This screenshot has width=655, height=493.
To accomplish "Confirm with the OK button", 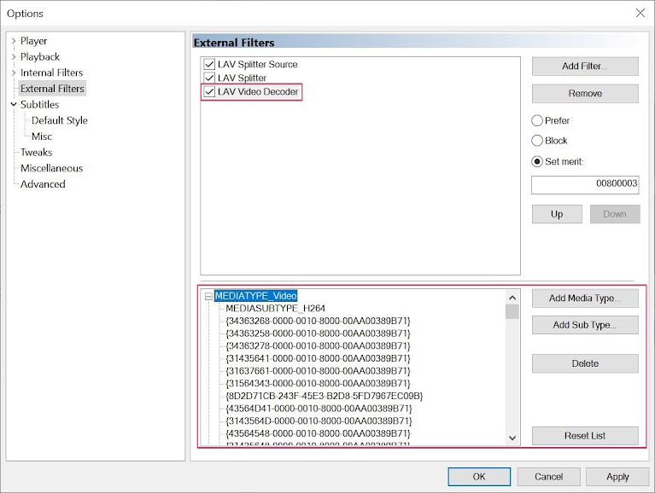I will [479, 477].
